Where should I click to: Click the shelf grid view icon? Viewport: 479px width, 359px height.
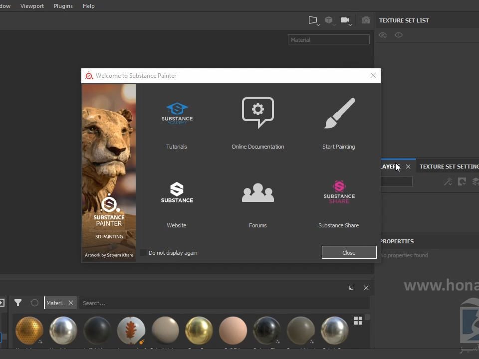tap(358, 321)
